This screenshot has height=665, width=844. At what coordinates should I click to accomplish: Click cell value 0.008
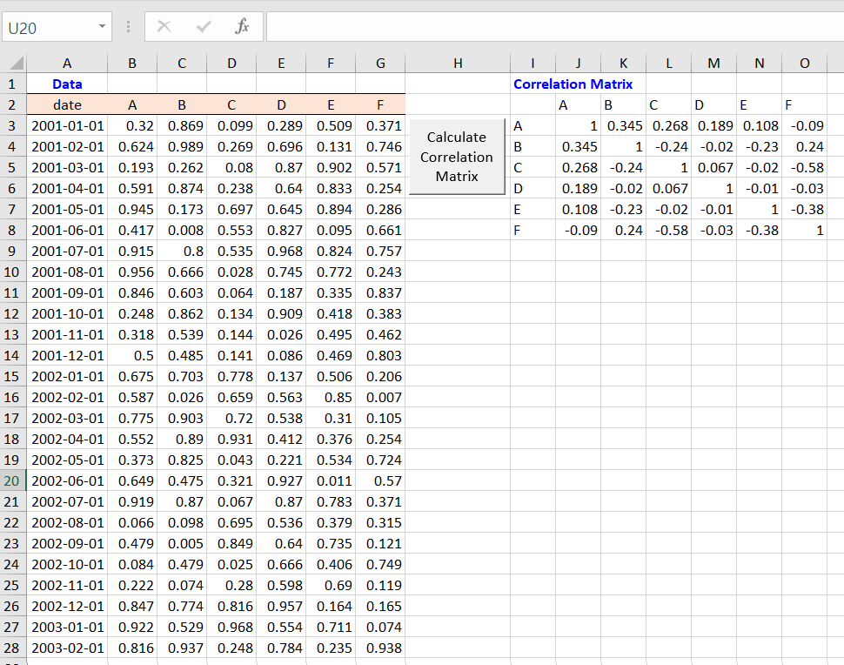(x=182, y=230)
